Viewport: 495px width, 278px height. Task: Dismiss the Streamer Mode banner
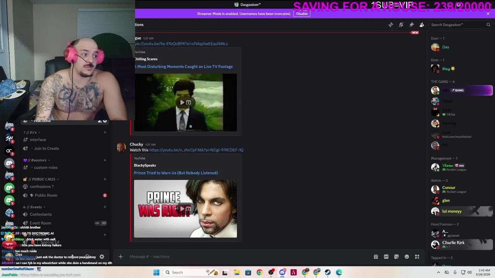point(488,14)
